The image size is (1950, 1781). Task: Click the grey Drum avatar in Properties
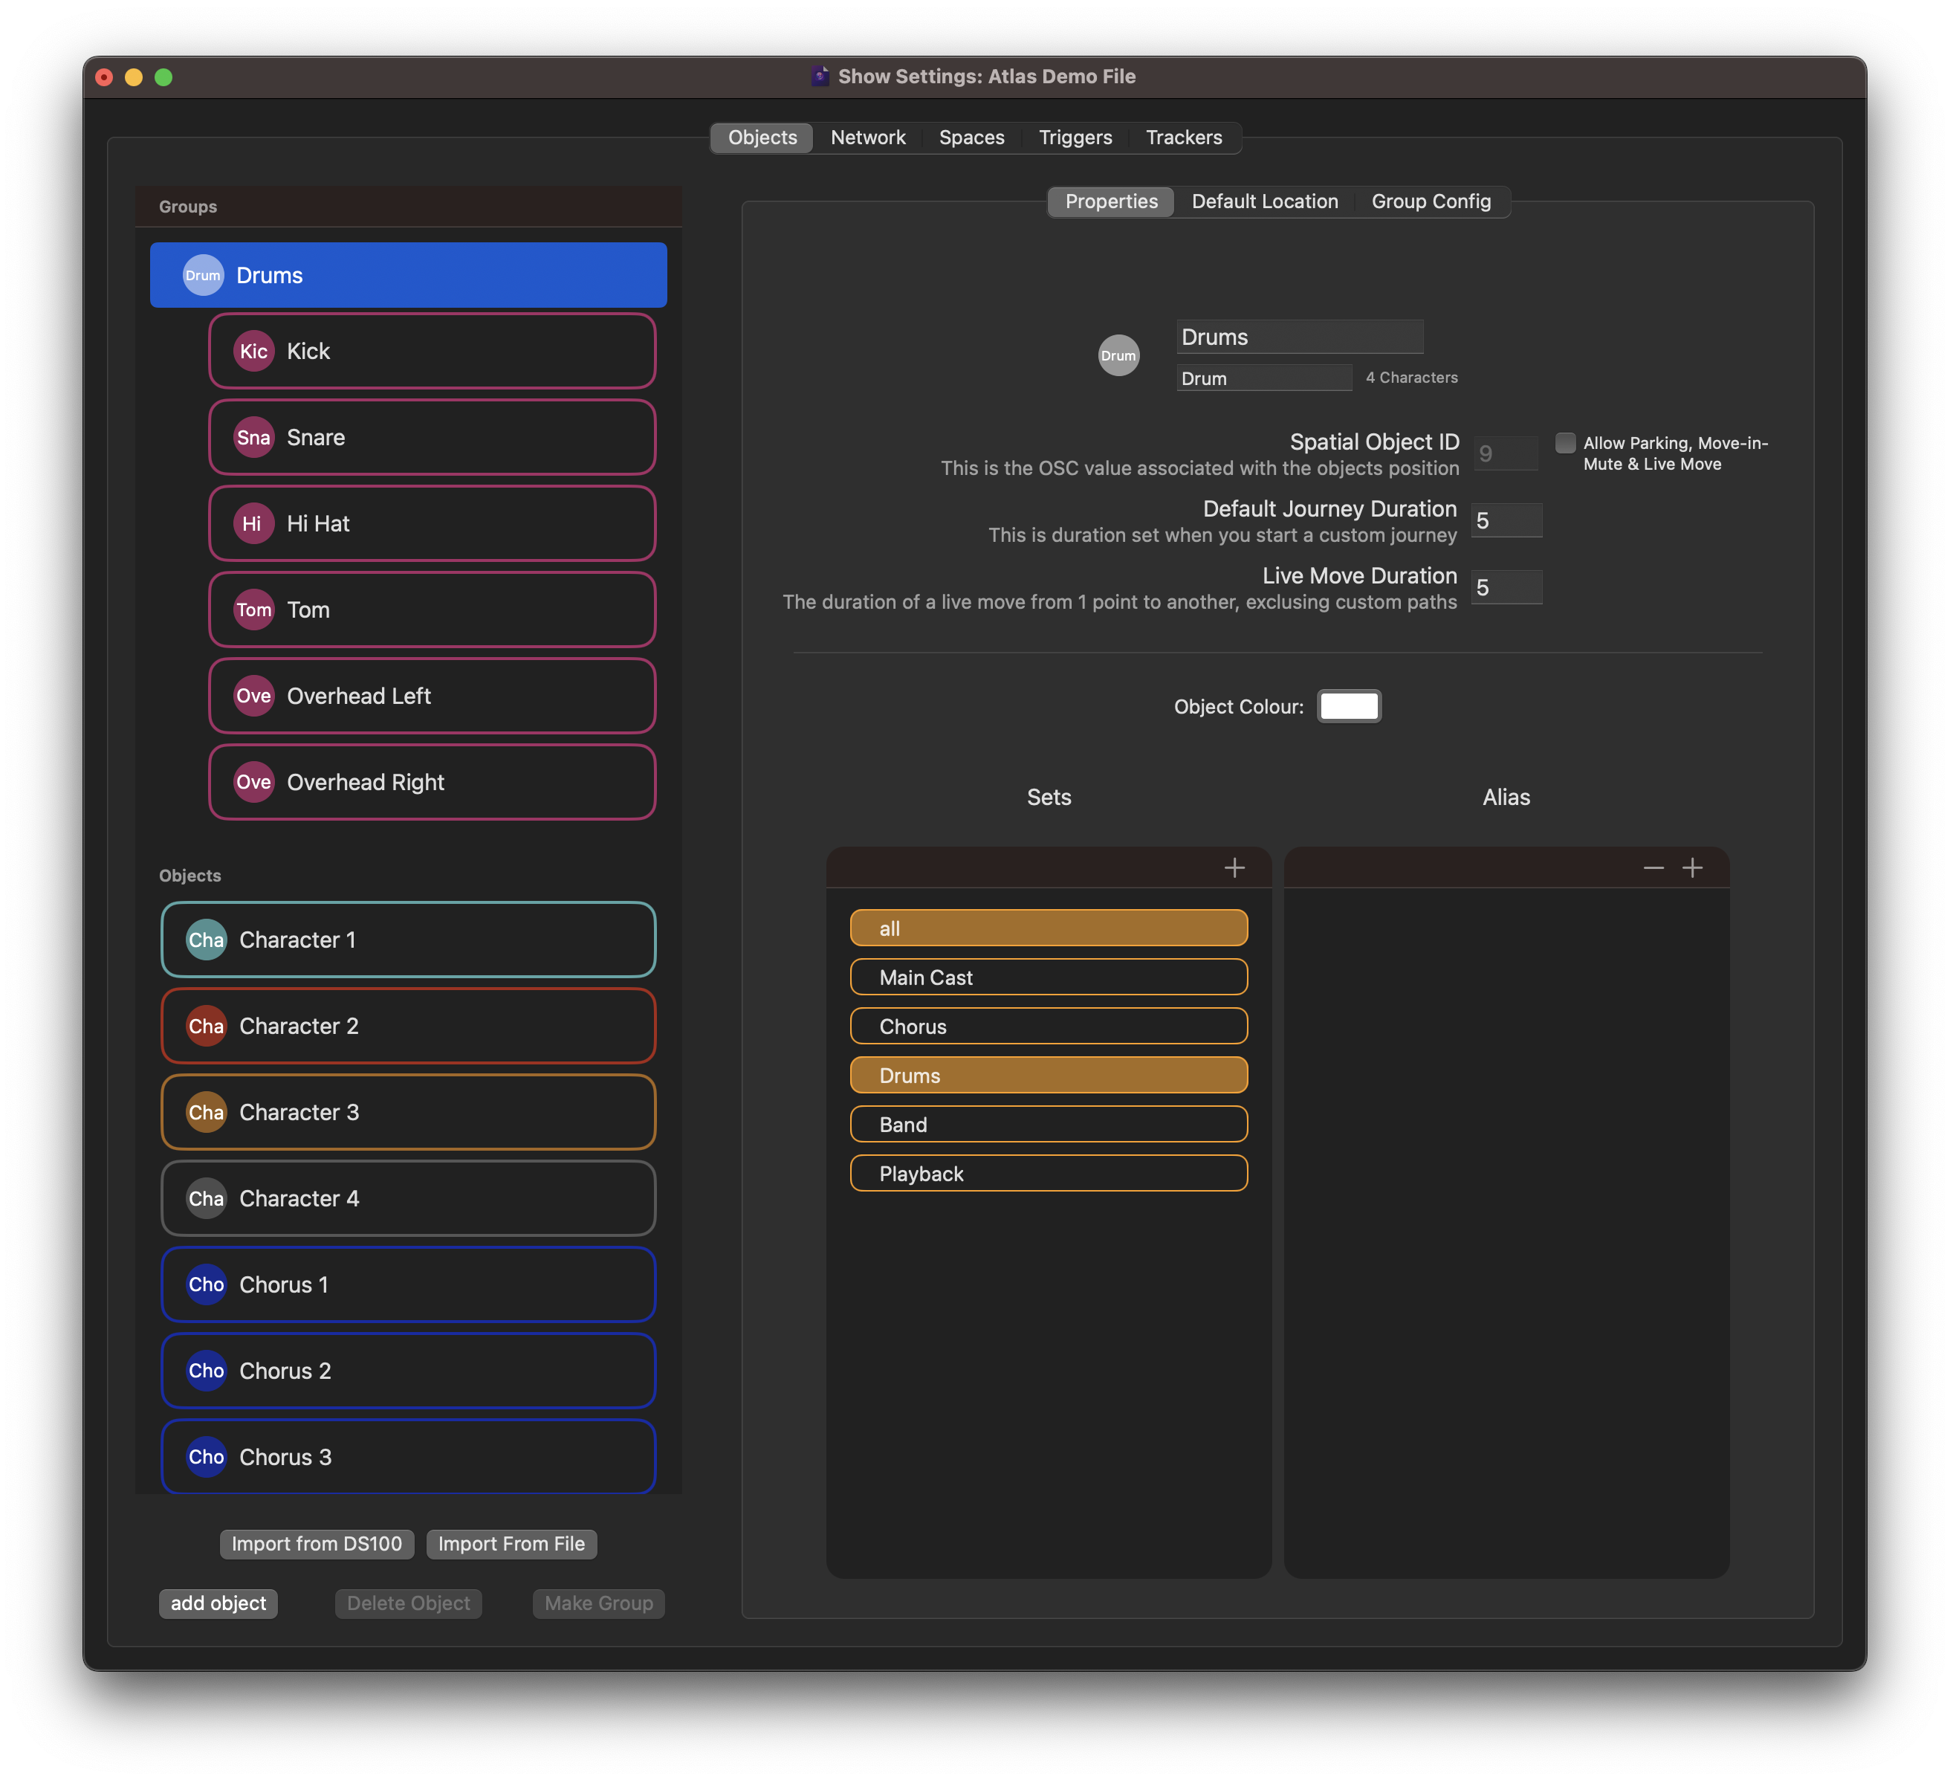click(1118, 355)
